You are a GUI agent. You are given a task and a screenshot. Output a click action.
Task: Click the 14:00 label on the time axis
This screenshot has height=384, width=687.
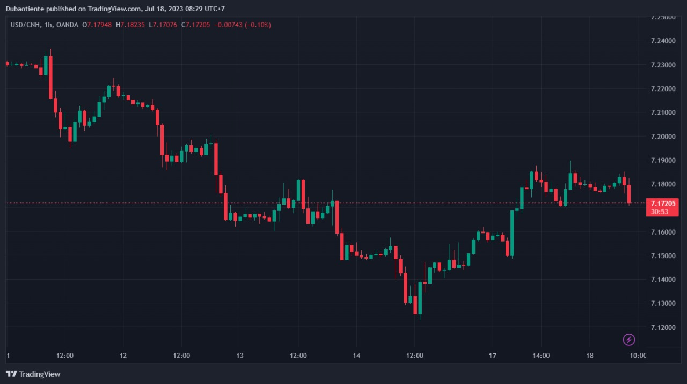541,356
